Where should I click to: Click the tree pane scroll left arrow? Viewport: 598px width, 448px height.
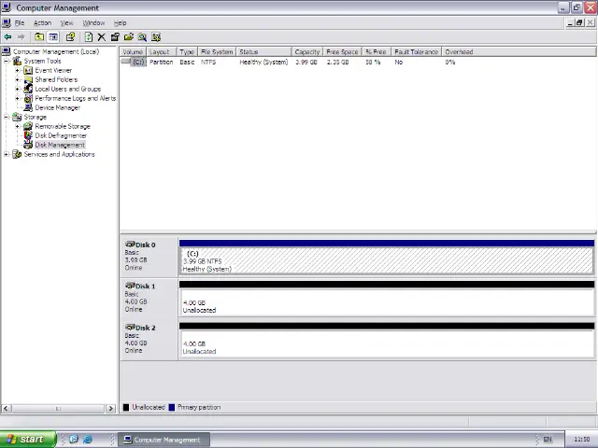pyautogui.click(x=6, y=409)
